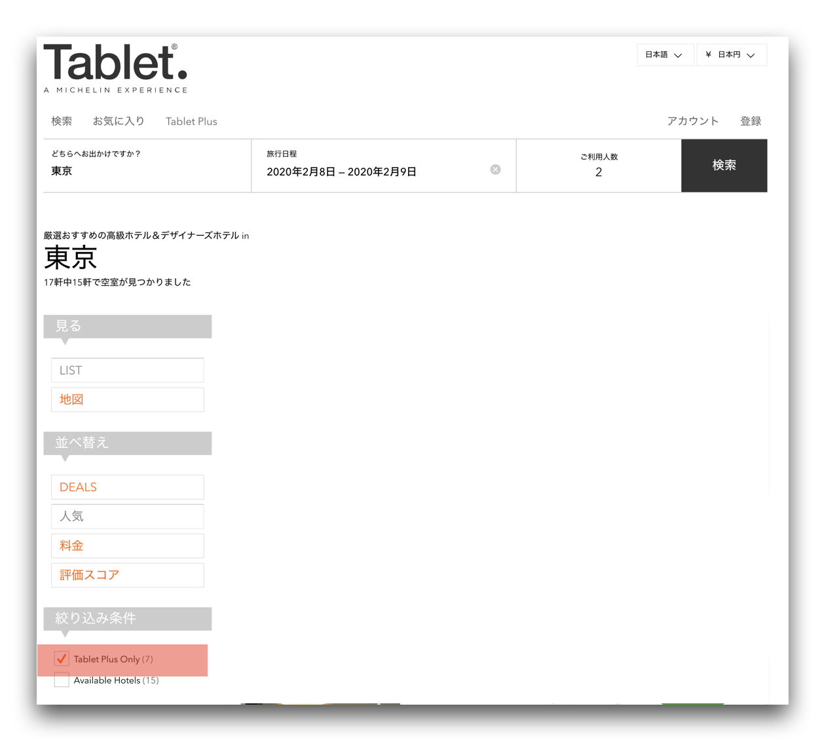The image size is (820, 740).
Task: Uncheck the Tablet Plus Only checkbox
Action: click(62, 659)
